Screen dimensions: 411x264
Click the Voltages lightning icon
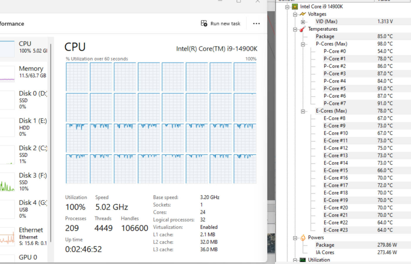tap(303, 14)
